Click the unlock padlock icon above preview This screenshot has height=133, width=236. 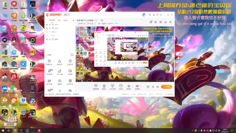click(156, 22)
